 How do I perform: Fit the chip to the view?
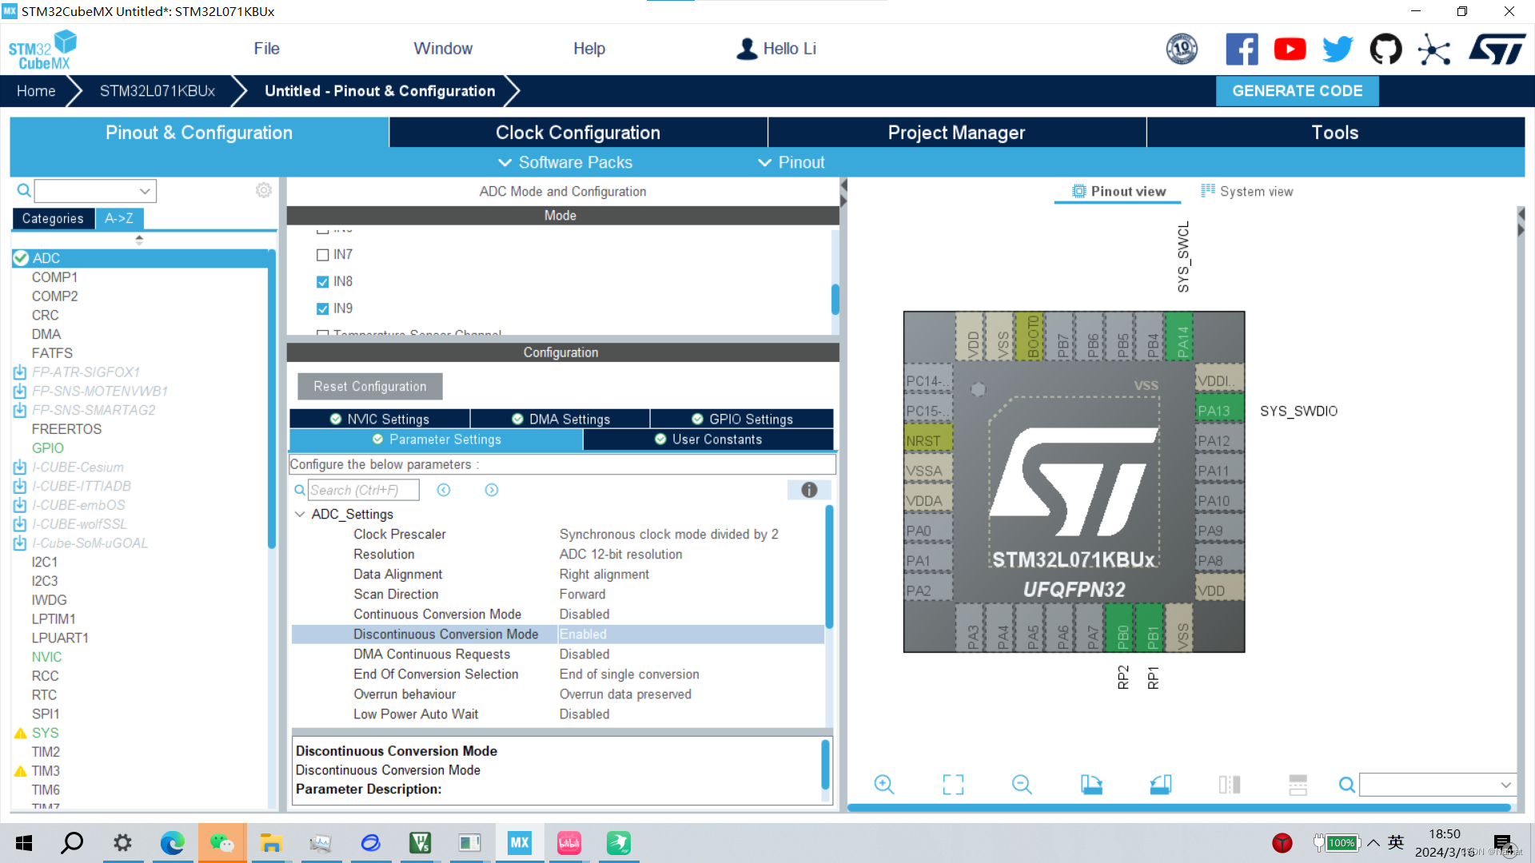point(953,785)
